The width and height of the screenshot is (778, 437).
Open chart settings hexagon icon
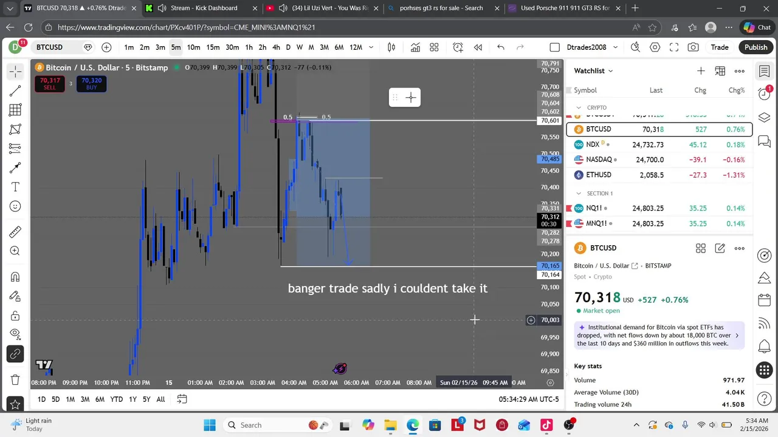(x=655, y=47)
